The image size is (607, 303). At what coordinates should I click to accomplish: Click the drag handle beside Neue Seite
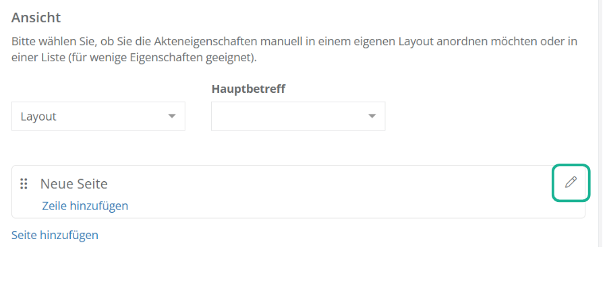[24, 183]
